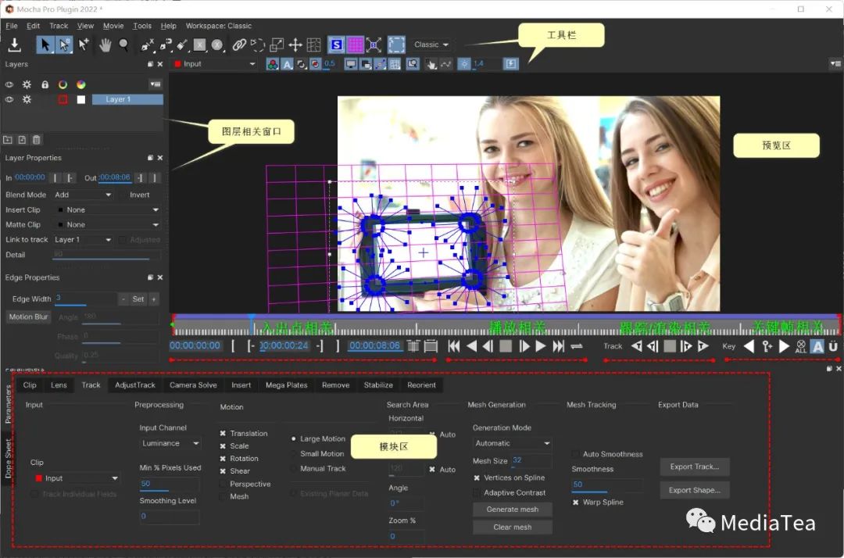
Task: Click the Delete All Keyframes icon
Action: tap(801, 346)
